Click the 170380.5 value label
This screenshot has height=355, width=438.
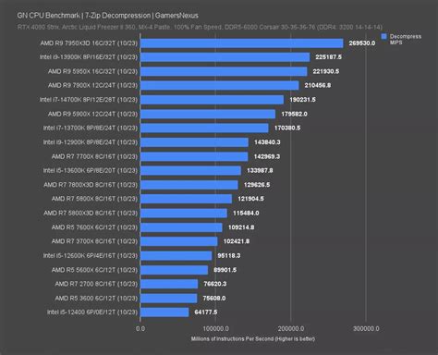tap(287, 128)
